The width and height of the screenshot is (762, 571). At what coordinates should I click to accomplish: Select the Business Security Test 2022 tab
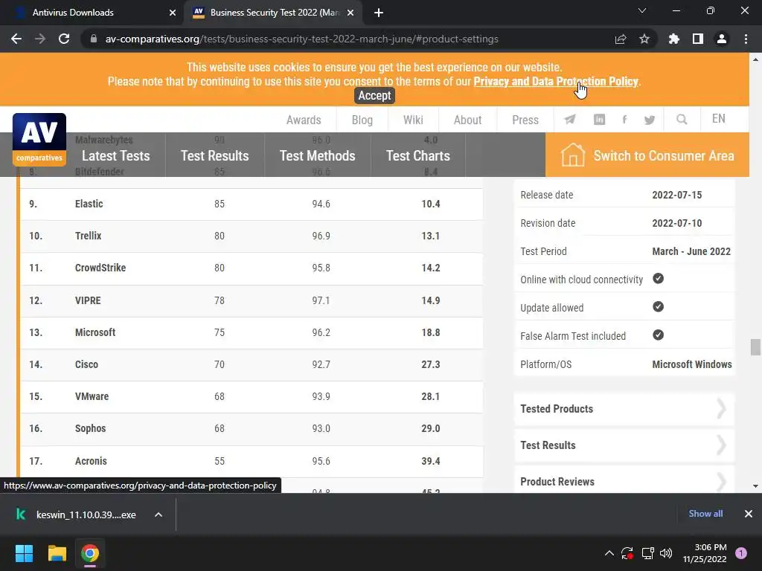tap(273, 13)
